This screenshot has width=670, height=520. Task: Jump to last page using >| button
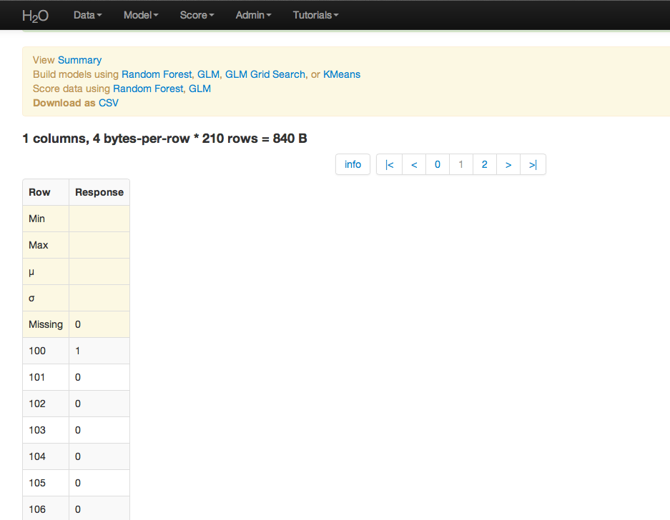coord(533,164)
